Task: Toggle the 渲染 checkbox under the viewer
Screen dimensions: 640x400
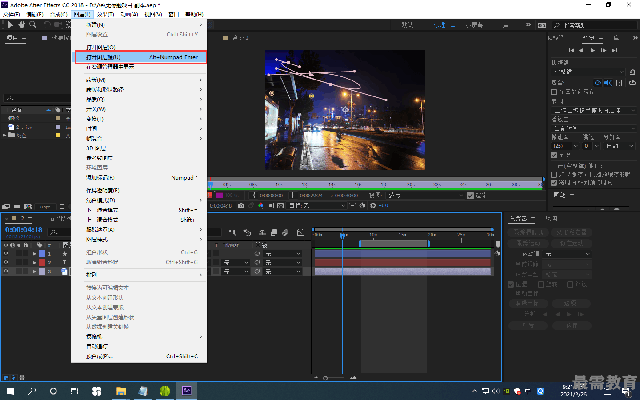Action: [470, 196]
